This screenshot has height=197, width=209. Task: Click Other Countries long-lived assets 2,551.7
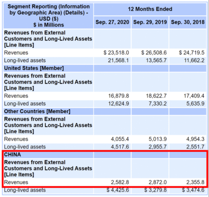coord(196,147)
